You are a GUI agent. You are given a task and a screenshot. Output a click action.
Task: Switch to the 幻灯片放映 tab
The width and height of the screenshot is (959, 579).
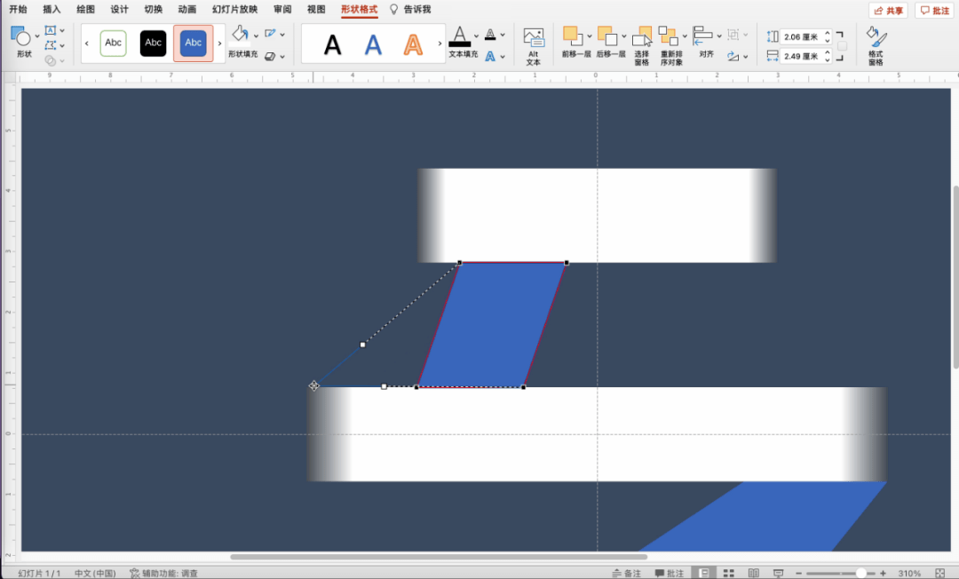(234, 9)
